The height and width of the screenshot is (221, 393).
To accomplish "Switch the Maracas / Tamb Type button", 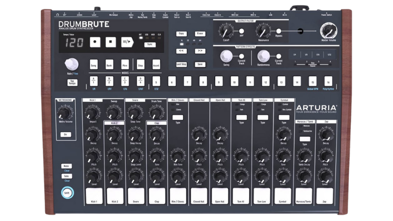I will pyautogui.click(x=305, y=139).
